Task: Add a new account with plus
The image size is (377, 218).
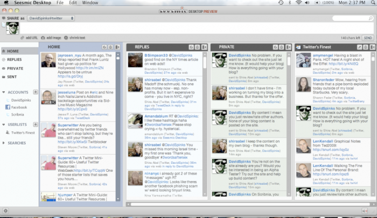Action: tap(36, 92)
